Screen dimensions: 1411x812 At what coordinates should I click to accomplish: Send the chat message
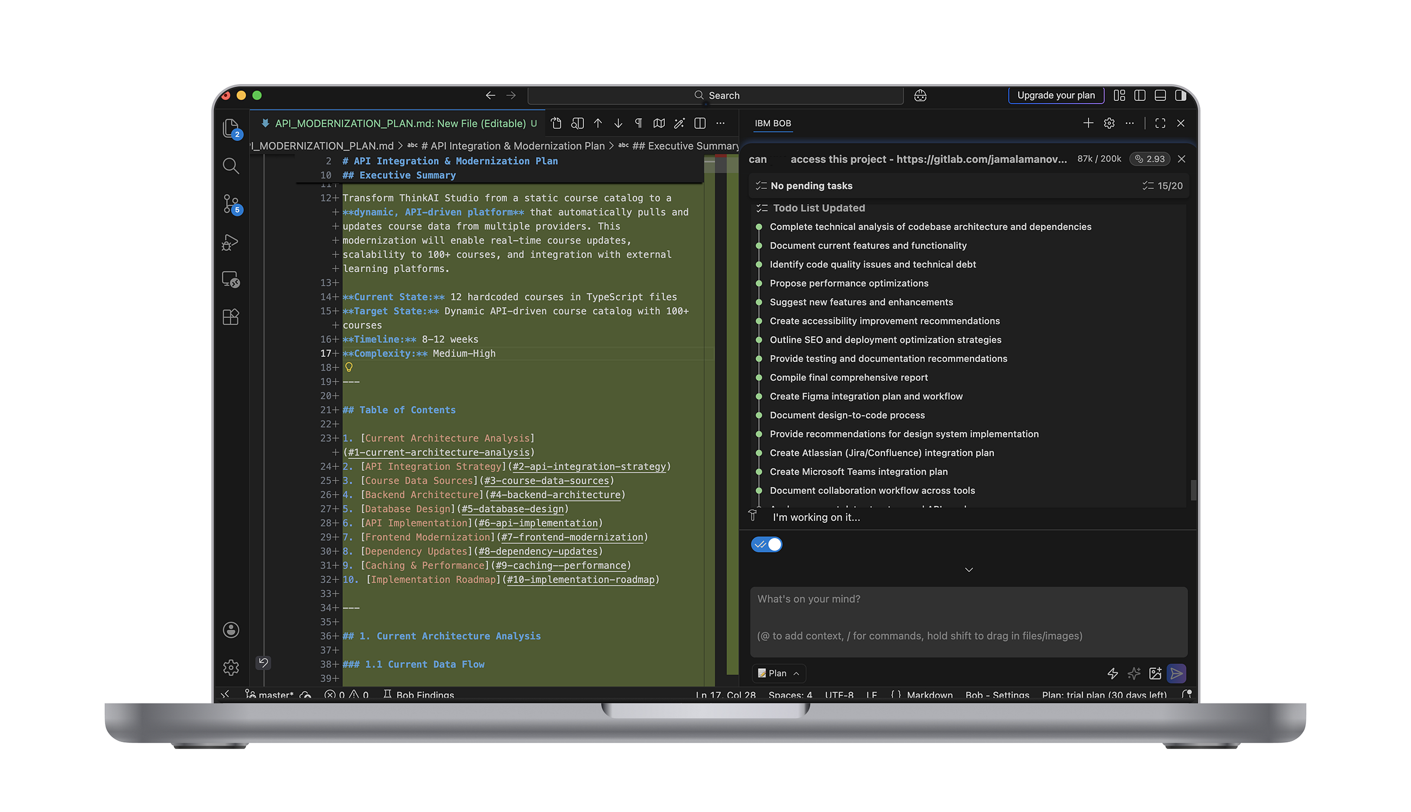click(x=1176, y=673)
